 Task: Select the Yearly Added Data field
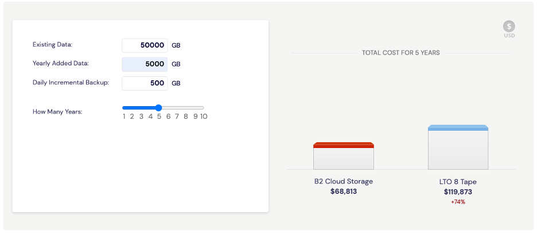pyautogui.click(x=145, y=64)
